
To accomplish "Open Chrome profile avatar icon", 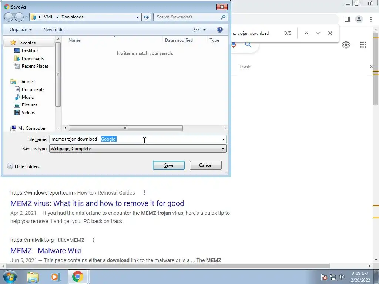I will pos(359,19).
